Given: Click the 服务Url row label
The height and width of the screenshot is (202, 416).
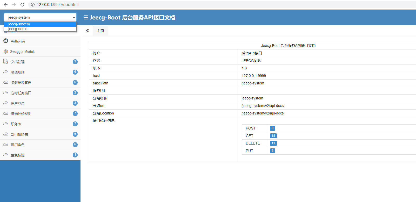Looking at the screenshot, I should 99,91.
